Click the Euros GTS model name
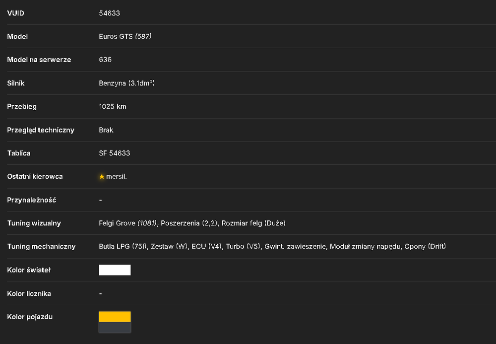Image resolution: width=496 pixels, height=344 pixels. [116, 36]
